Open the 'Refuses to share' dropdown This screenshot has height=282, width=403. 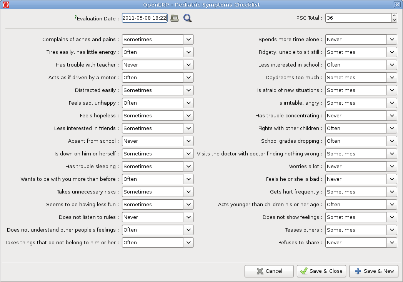click(x=392, y=242)
